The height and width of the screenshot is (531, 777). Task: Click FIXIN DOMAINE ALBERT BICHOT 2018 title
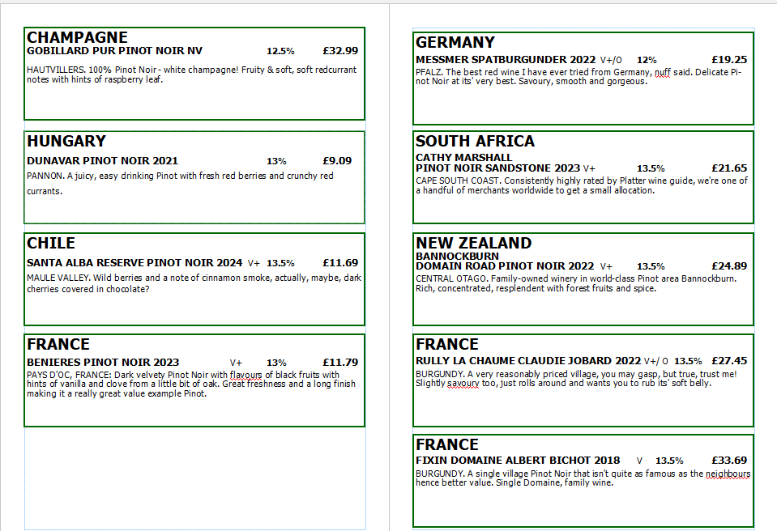click(518, 461)
